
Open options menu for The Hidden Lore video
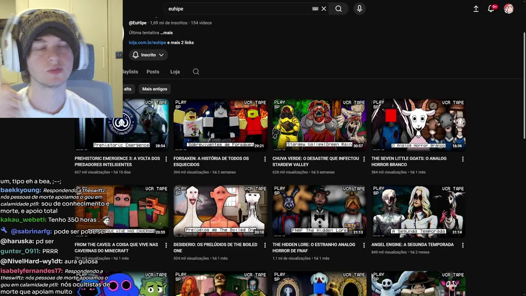364,245
